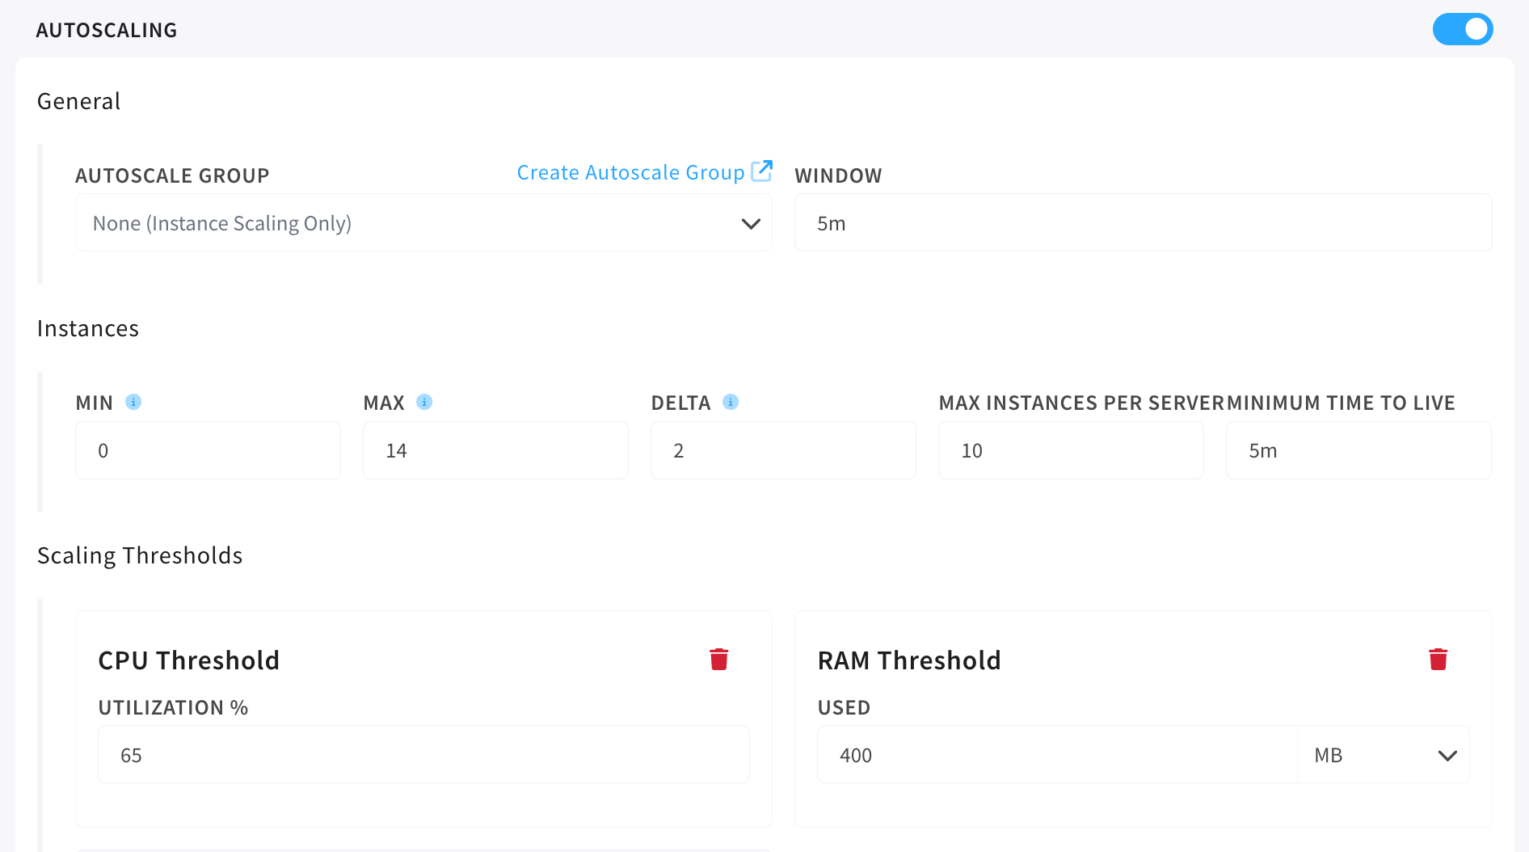The image size is (1529, 852).
Task: Open the Create Autoscale Group link
Action: point(630,173)
